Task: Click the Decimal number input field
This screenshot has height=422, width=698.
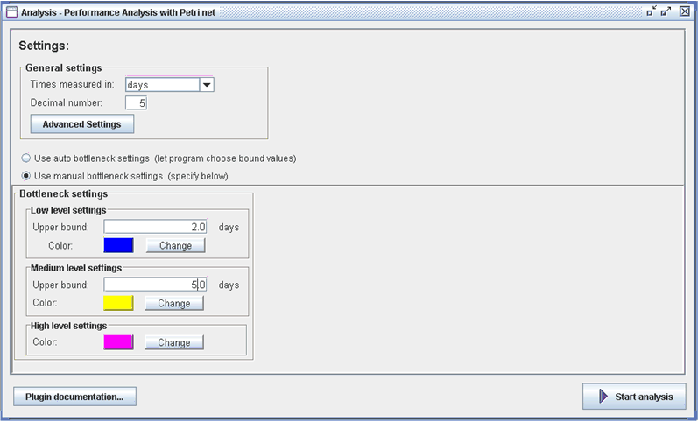Action: [136, 103]
